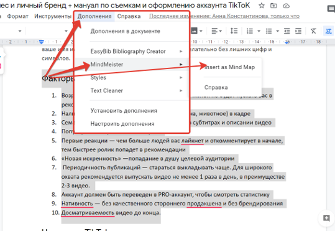The width and height of the screenshot is (335, 231).
Task: Close the Дополнения menu via its header
Action: pyautogui.click(x=94, y=16)
